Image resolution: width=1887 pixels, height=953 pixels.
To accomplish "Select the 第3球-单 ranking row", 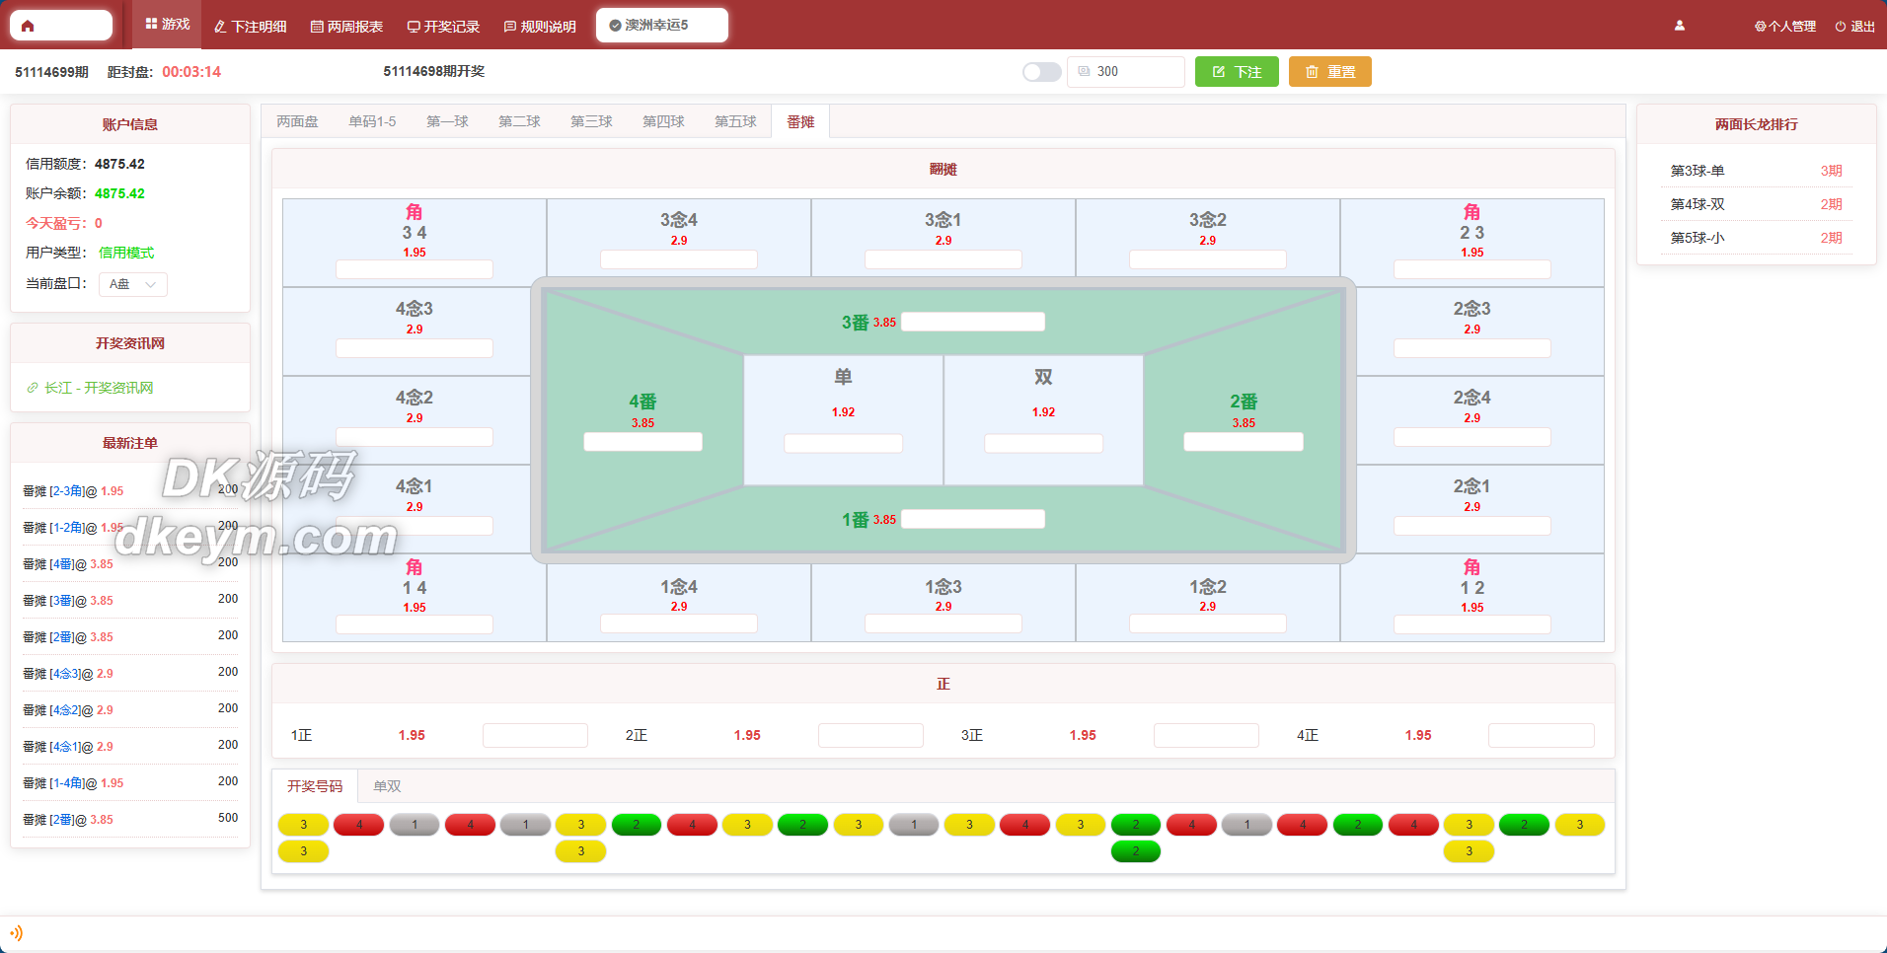I will pos(1756,171).
